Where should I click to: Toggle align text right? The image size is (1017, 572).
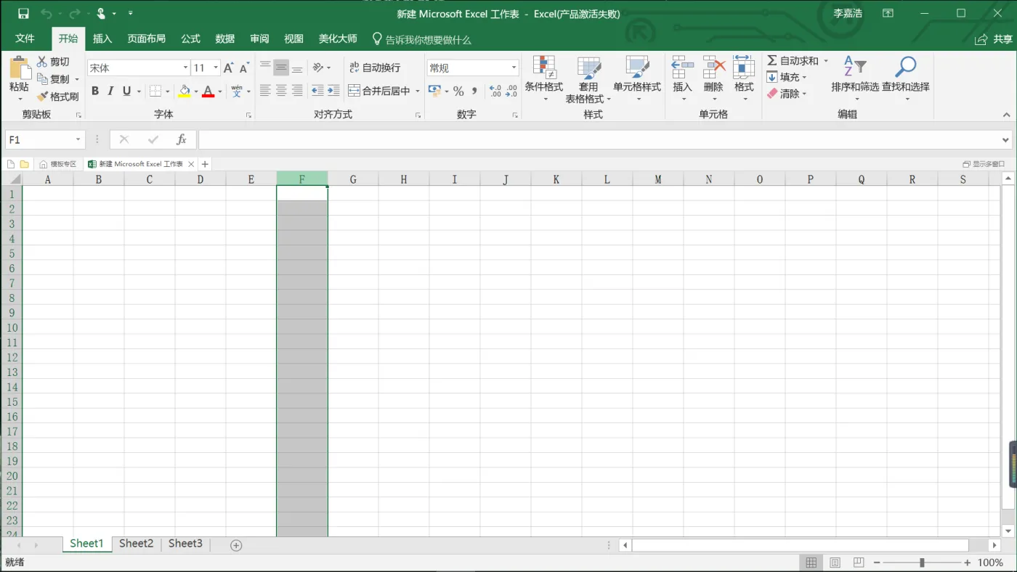point(297,91)
